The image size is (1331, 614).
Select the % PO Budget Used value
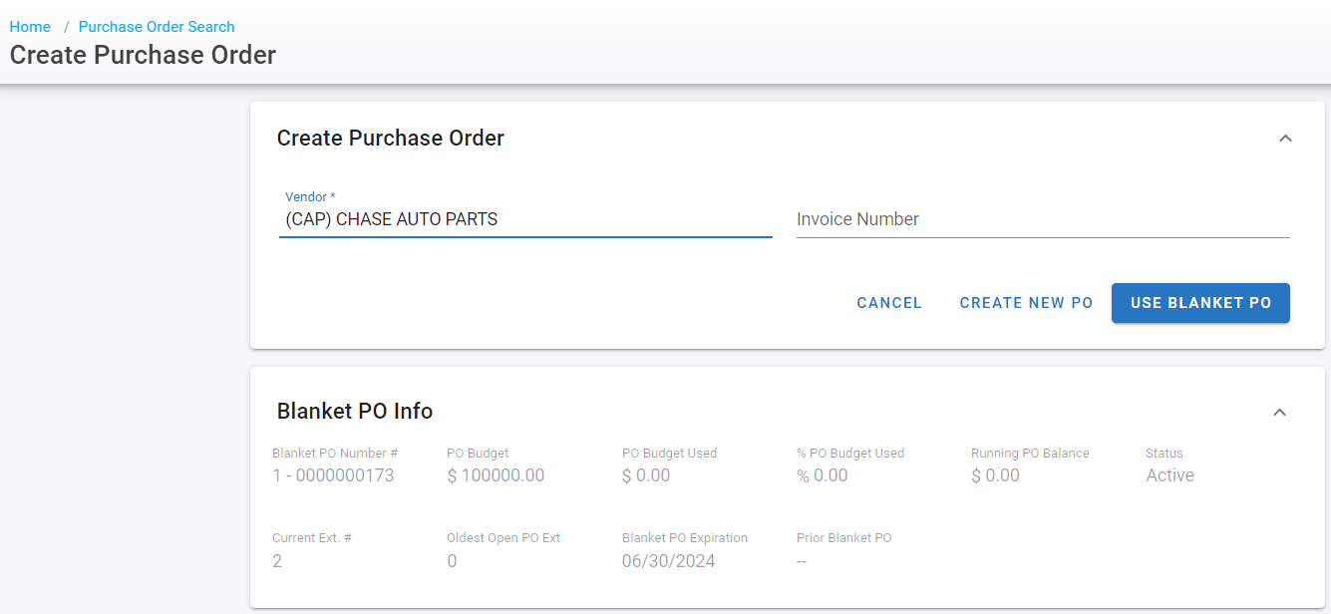(822, 475)
